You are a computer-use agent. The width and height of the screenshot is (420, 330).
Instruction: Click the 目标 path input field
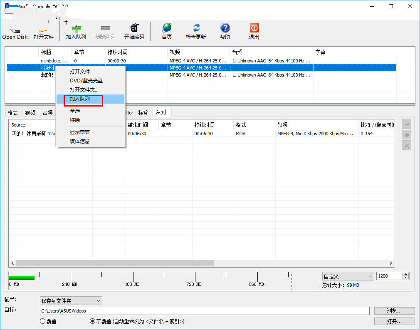tap(204, 311)
